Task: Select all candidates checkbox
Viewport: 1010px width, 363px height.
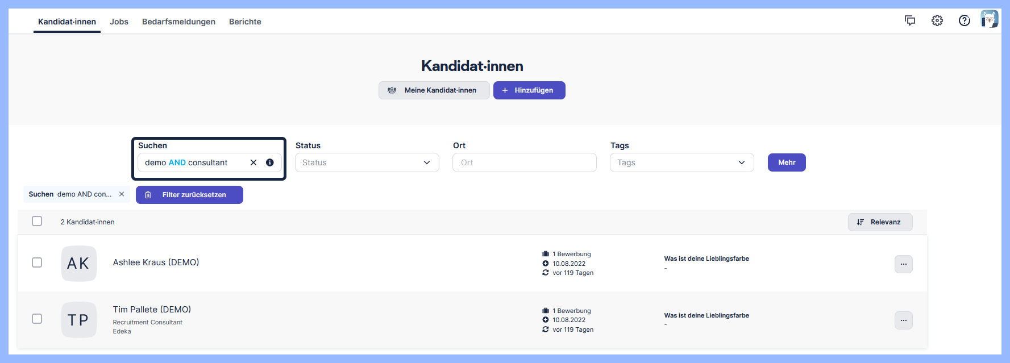Action: pos(37,222)
